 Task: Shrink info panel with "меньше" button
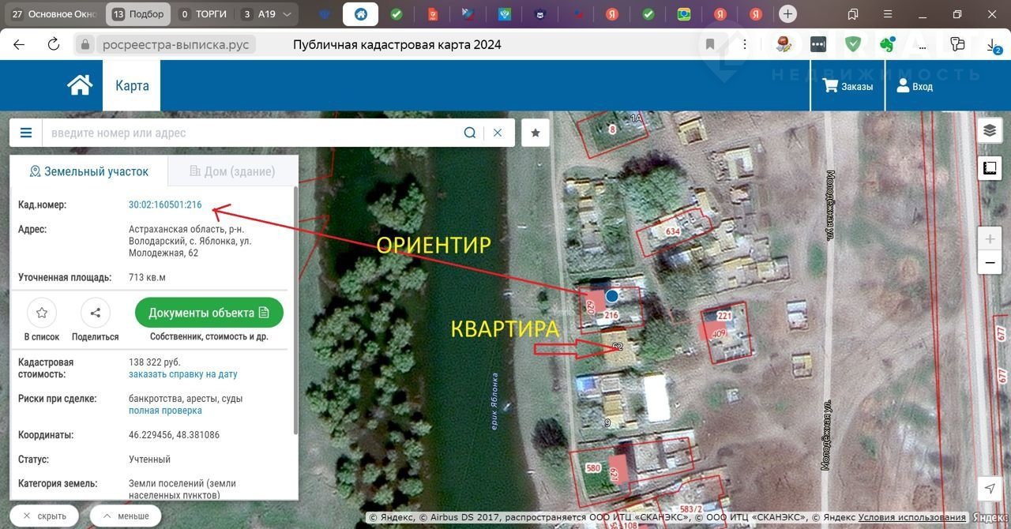tap(125, 516)
